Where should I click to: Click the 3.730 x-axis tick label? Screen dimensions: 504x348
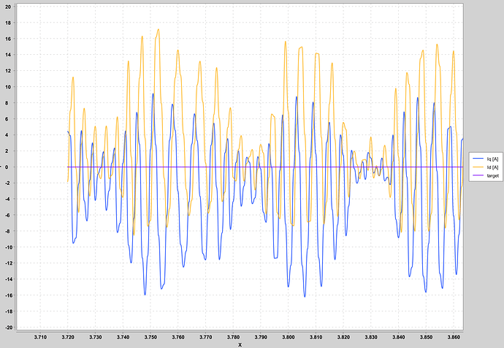tap(96, 337)
